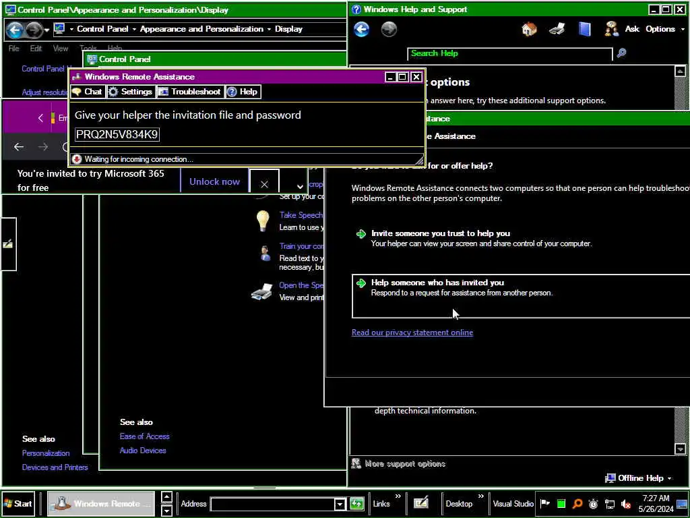Click the Search Help magnifier icon
The image size is (690, 518).
click(x=621, y=53)
